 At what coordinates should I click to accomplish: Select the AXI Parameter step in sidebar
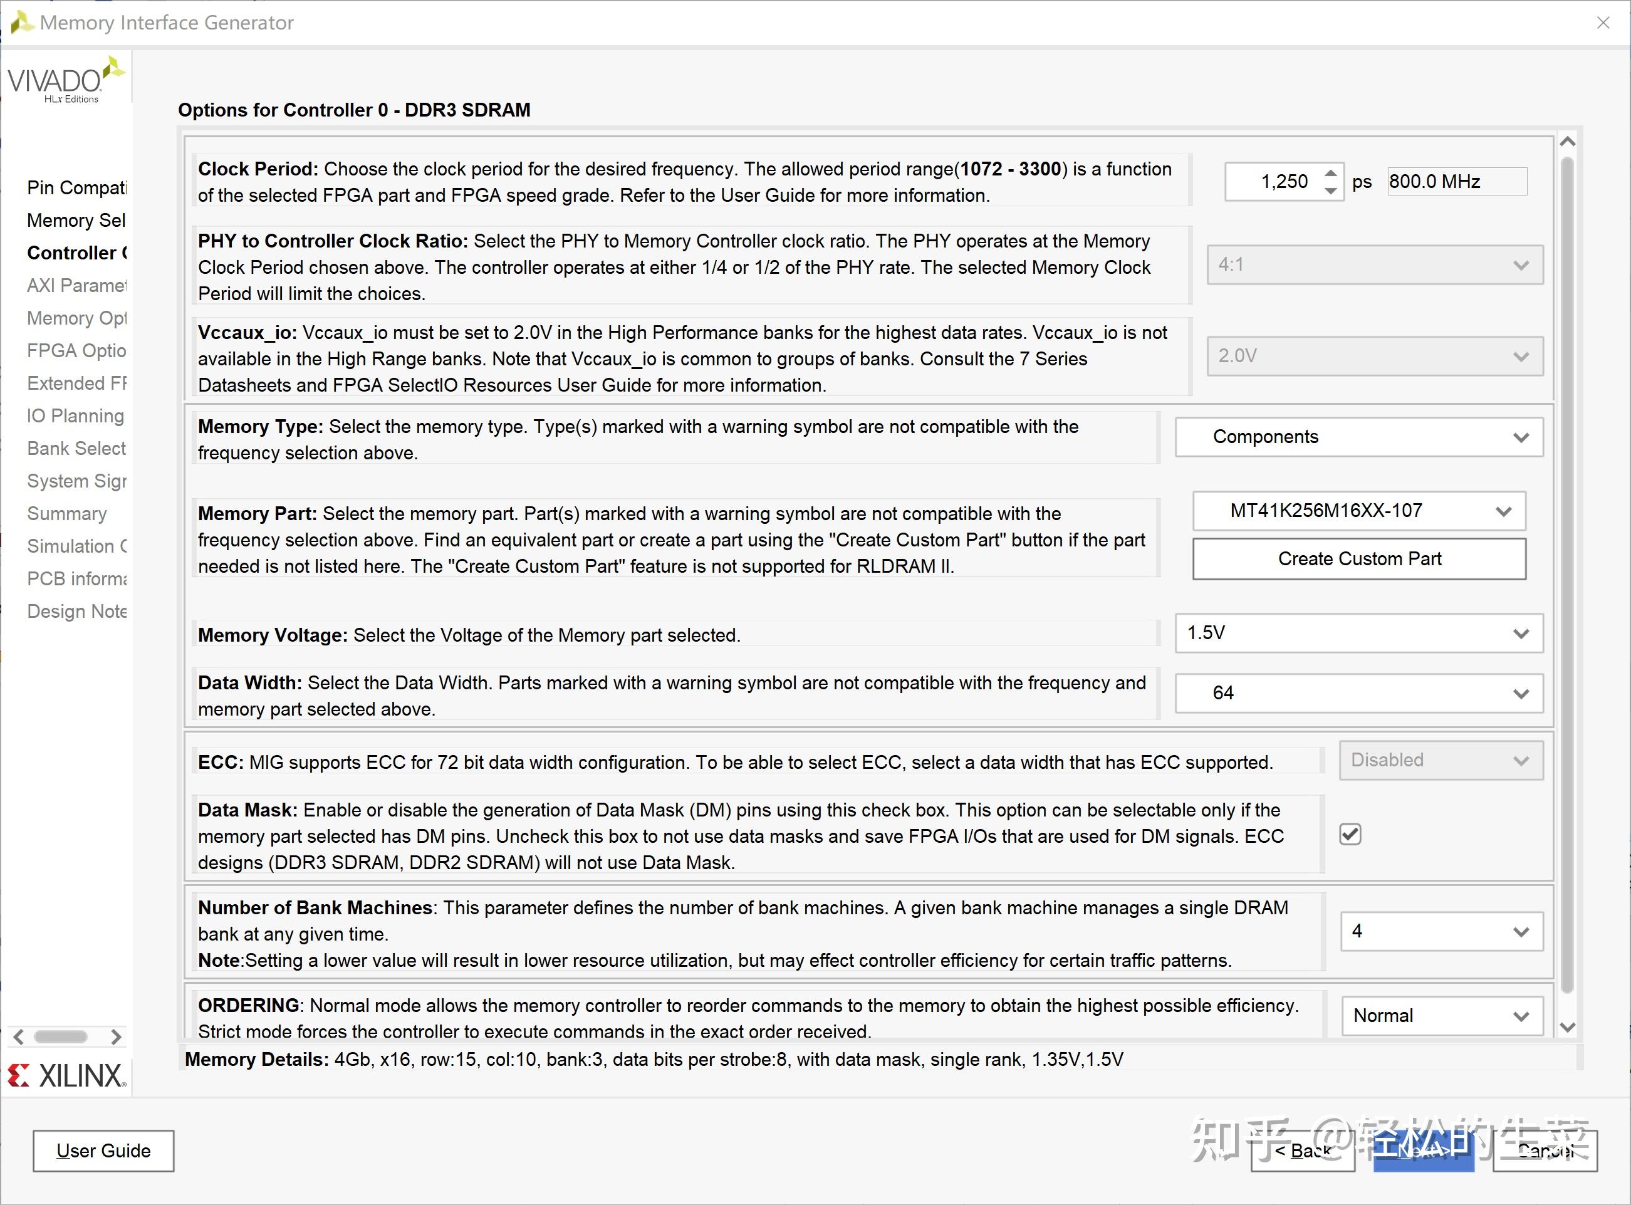pos(76,285)
